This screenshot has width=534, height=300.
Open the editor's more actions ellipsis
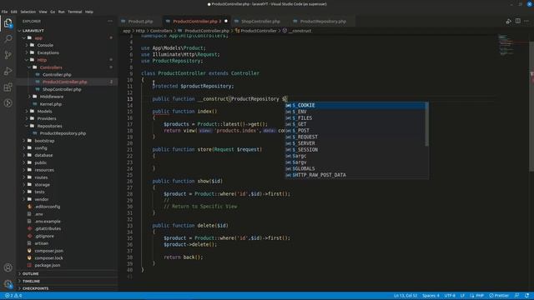pyautogui.click(x=526, y=21)
